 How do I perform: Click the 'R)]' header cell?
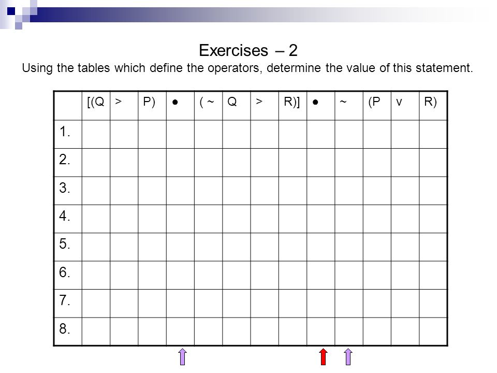coord(292,106)
